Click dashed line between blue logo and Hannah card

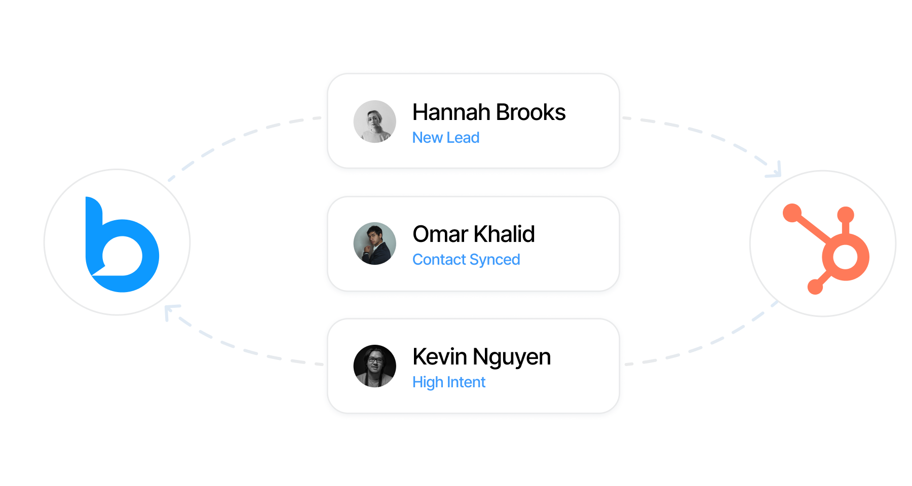point(238,137)
